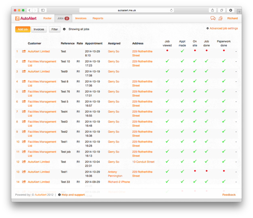Open the Radar tab

pyautogui.click(x=47, y=18)
